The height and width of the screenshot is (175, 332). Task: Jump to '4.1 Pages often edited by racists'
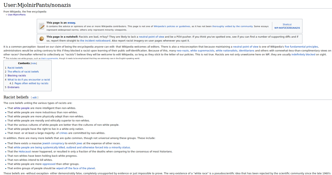coord(29,83)
